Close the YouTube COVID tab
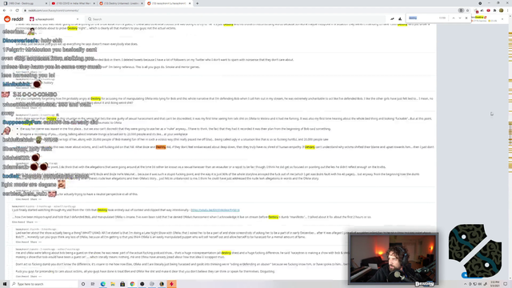 click(x=94, y=3)
